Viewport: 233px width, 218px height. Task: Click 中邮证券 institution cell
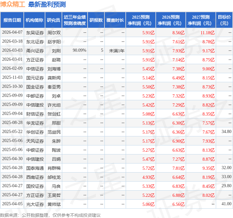[35, 96]
